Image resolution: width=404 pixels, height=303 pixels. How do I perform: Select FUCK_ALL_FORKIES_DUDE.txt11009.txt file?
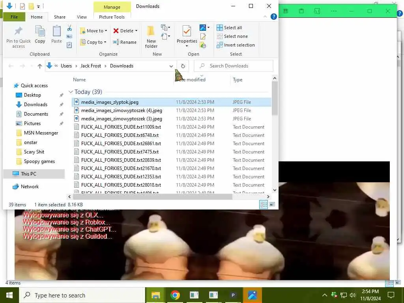[x=171, y=127]
